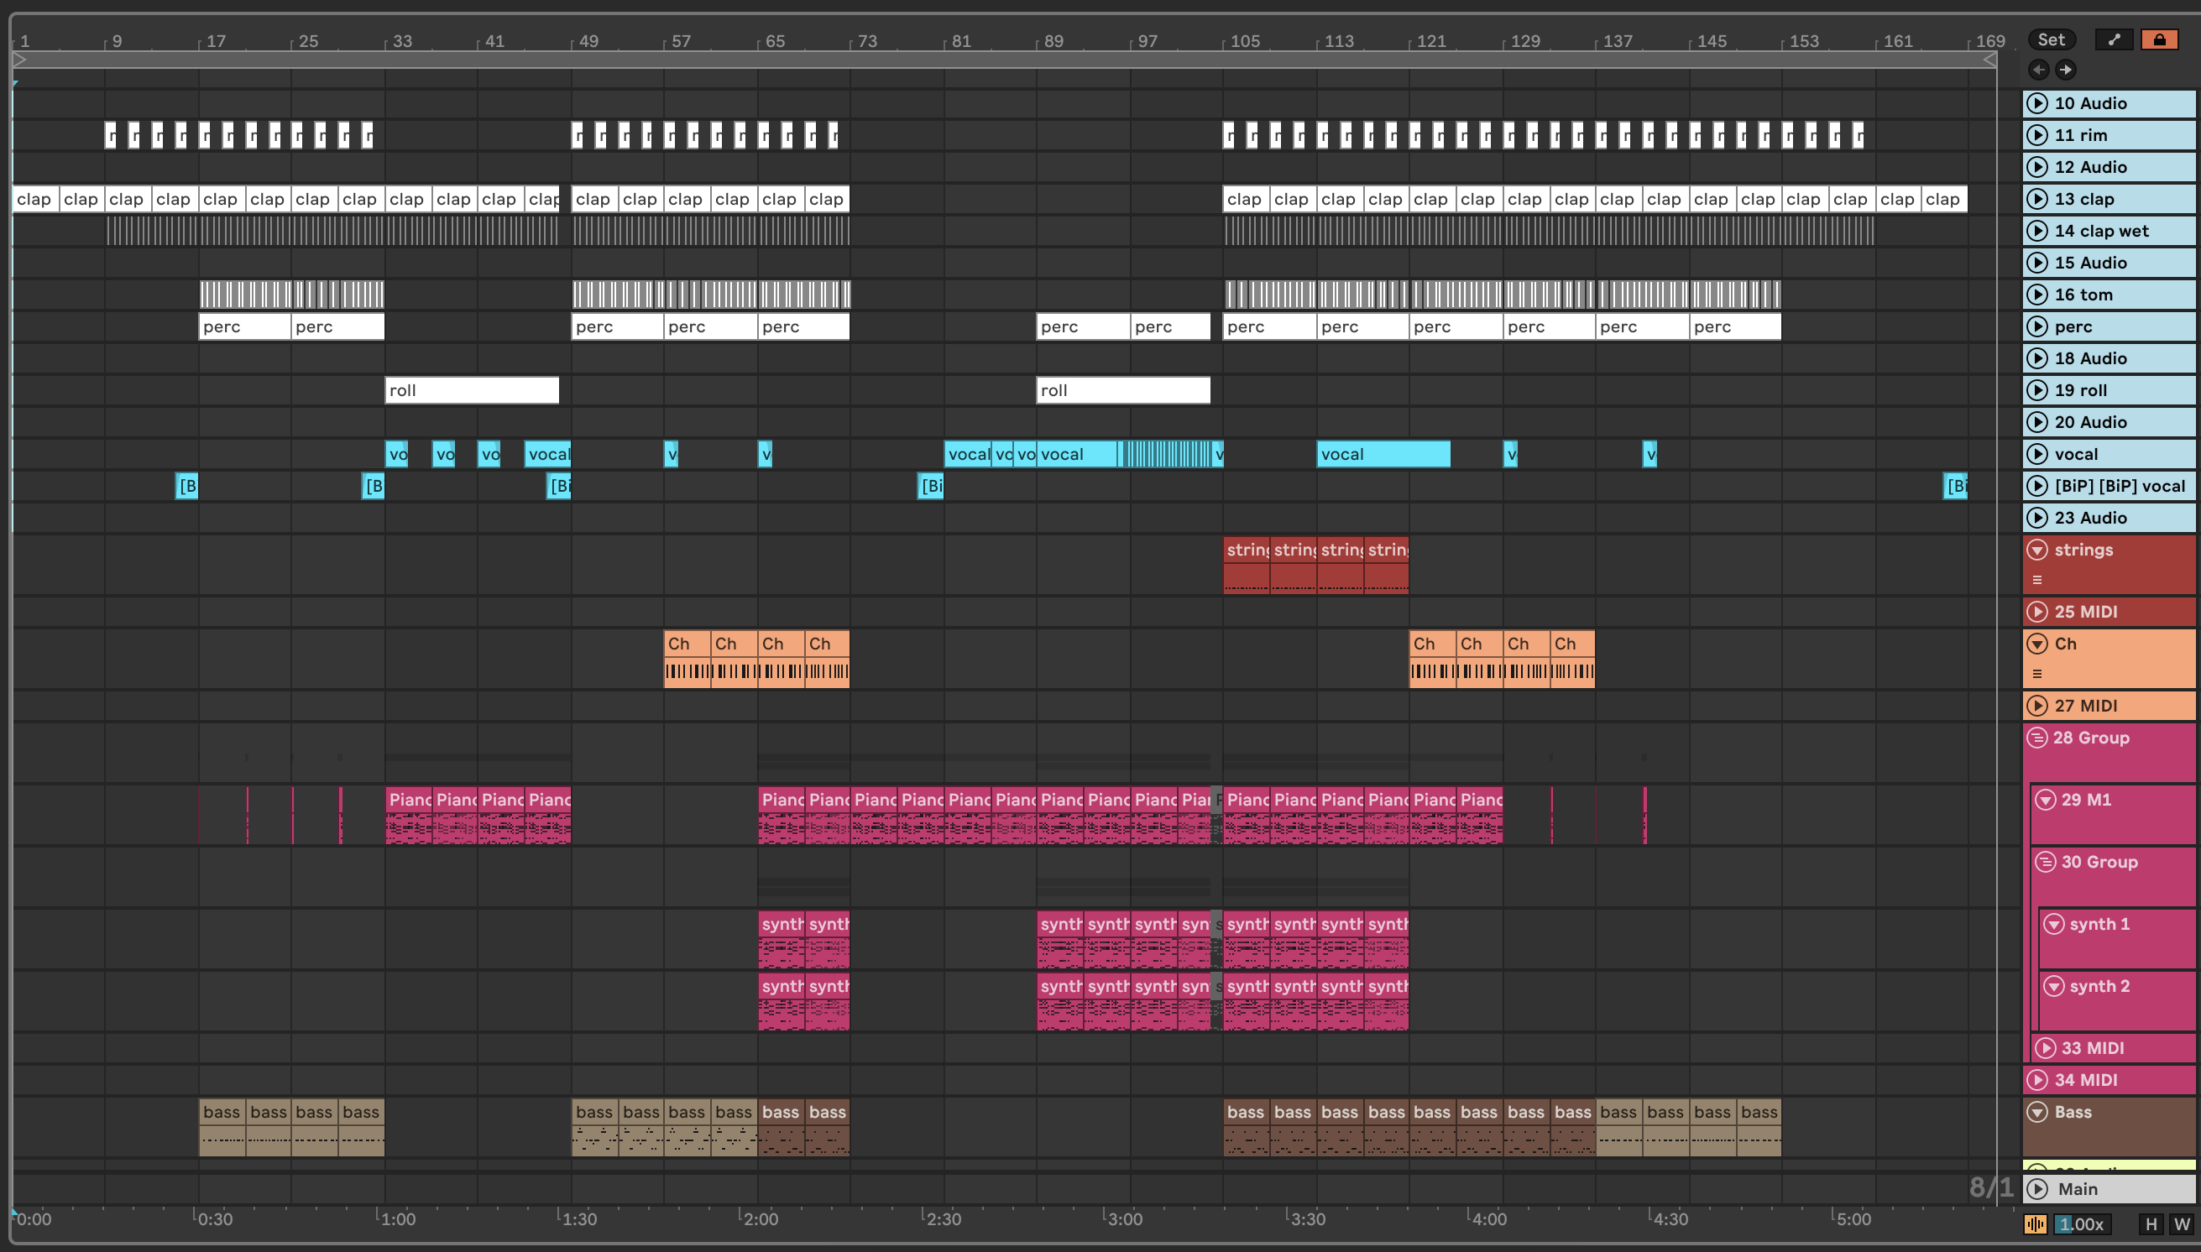The height and width of the screenshot is (1252, 2201).
Task: Select the Bass track name
Action: tap(2073, 1112)
